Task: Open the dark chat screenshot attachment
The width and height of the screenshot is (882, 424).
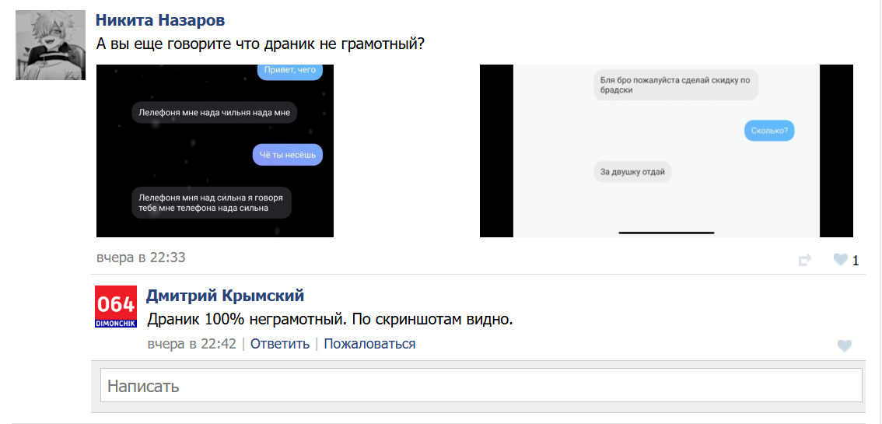Action: [x=215, y=151]
